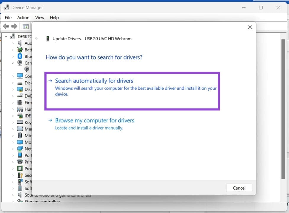
Task: Click the back arrow in Update Drivers dialog
Action: tap(37, 38)
